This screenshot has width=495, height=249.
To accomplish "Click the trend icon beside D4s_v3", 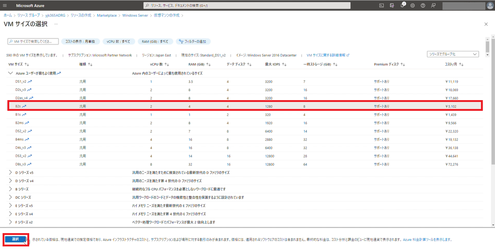I will (x=29, y=148).
